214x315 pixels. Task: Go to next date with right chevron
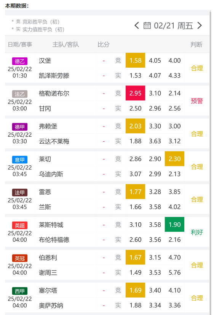[x=200, y=25]
